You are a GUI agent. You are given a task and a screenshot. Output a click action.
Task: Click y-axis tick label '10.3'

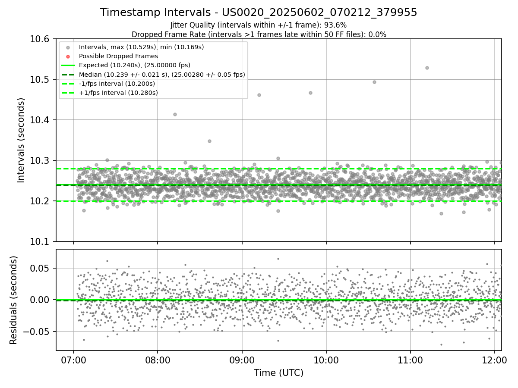click(40, 161)
